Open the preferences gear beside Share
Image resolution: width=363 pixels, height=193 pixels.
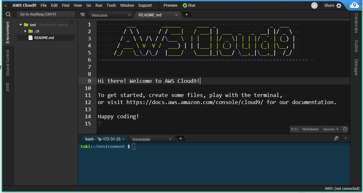point(339,5)
